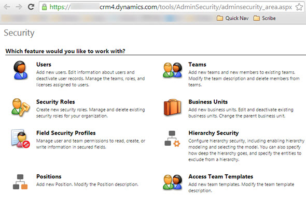Click description 'Manage user and team permissions'

click(x=91, y=144)
